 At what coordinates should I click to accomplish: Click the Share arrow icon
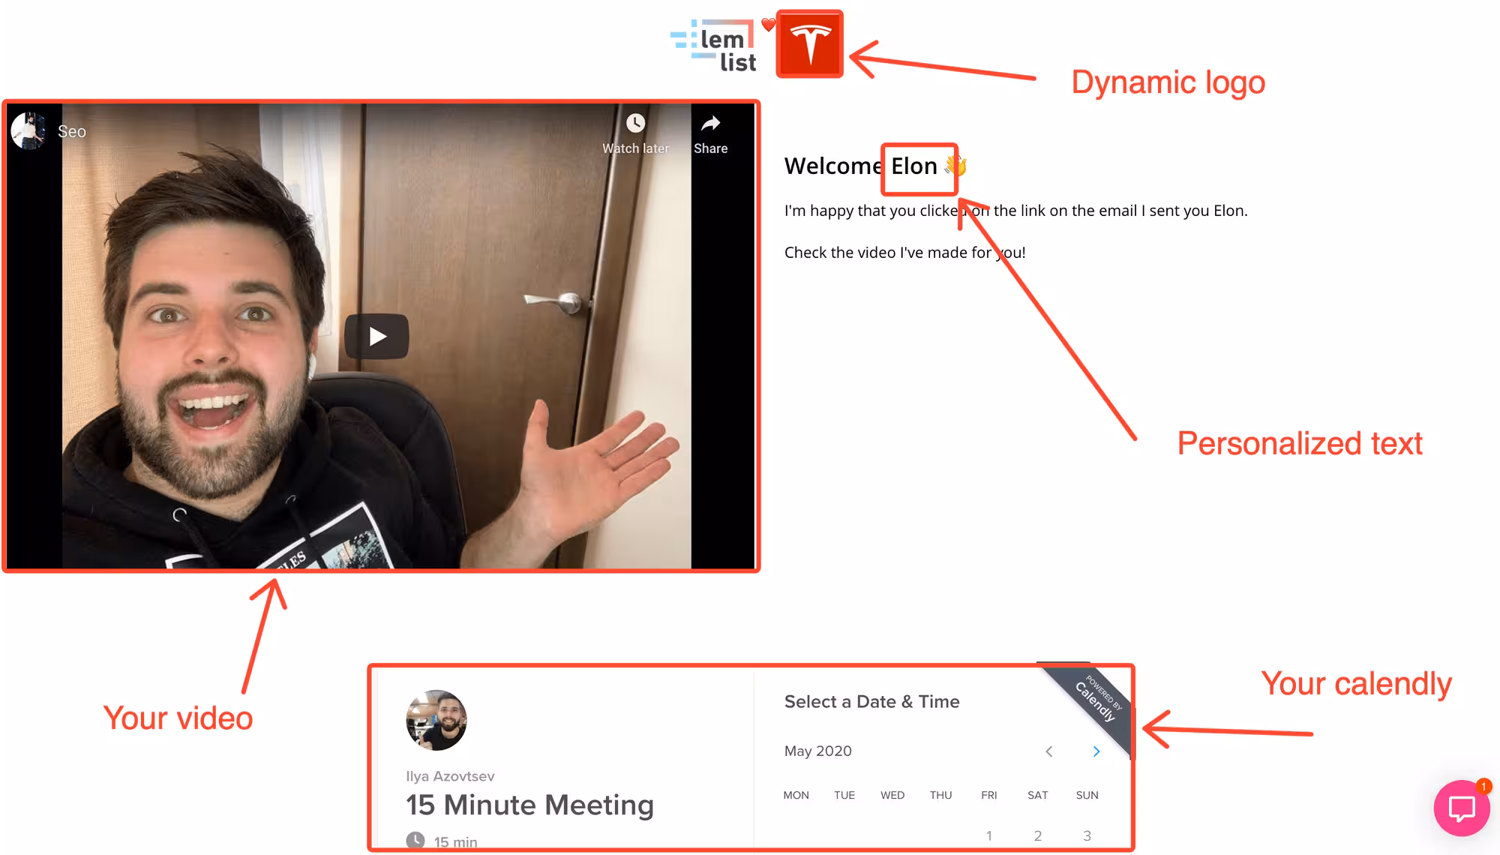click(710, 124)
